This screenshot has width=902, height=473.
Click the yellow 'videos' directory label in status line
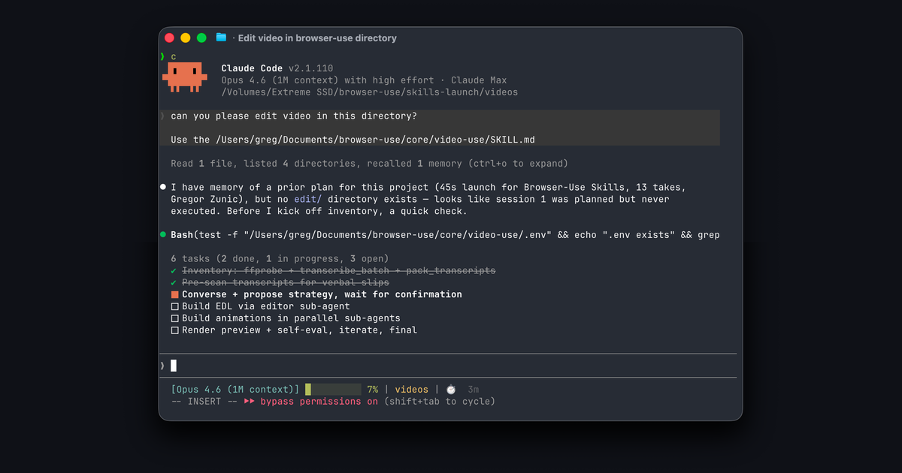point(412,390)
